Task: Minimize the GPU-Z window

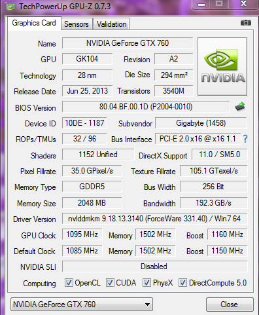Action: pos(201,5)
